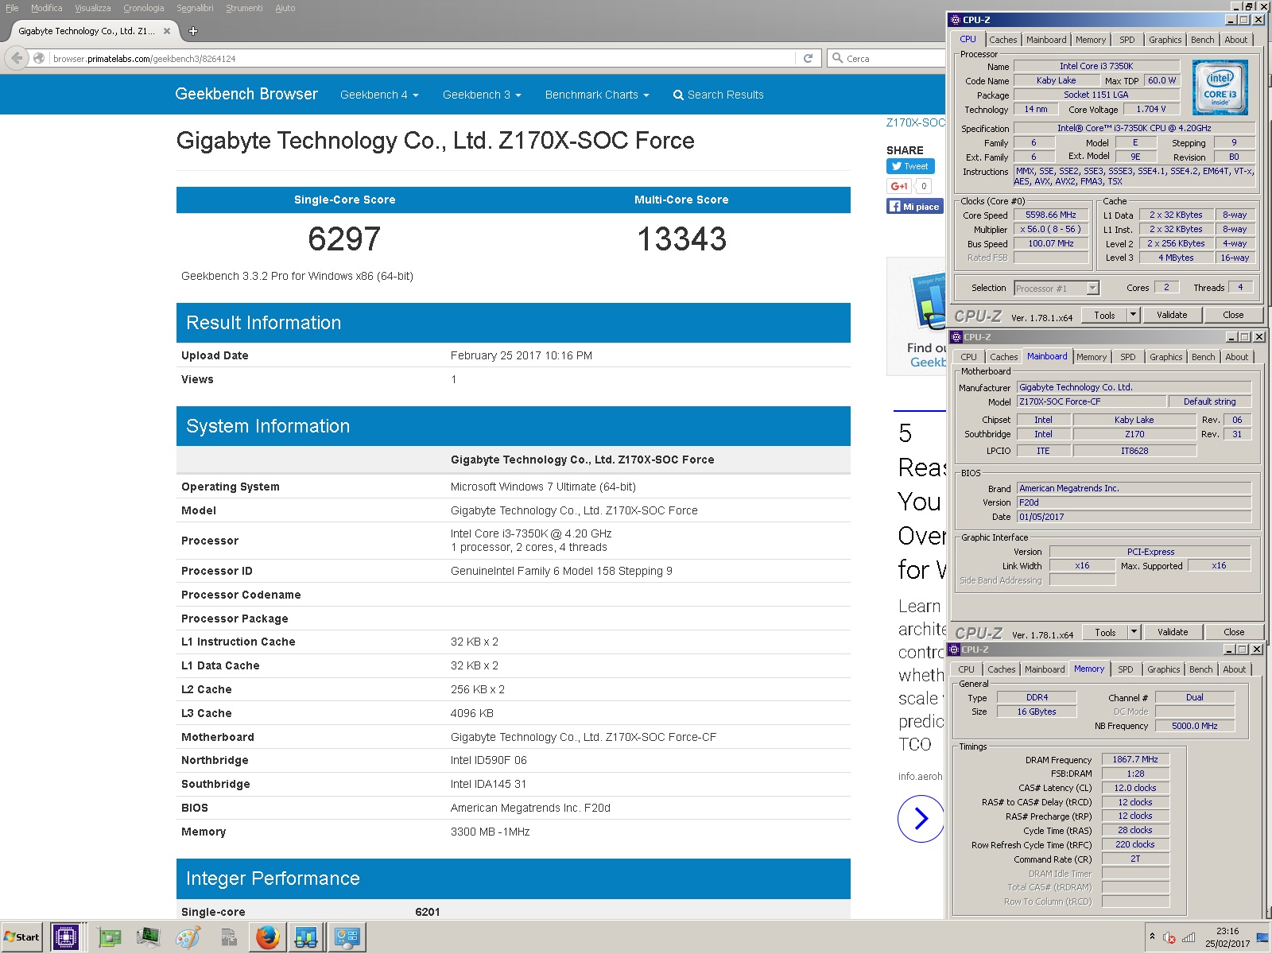The width and height of the screenshot is (1272, 954).
Task: Switch to Firefox on the taskbar
Action: (268, 937)
